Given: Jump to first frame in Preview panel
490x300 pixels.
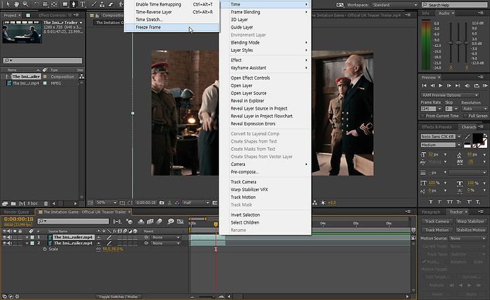Looking at the screenshot, I should (424, 85).
